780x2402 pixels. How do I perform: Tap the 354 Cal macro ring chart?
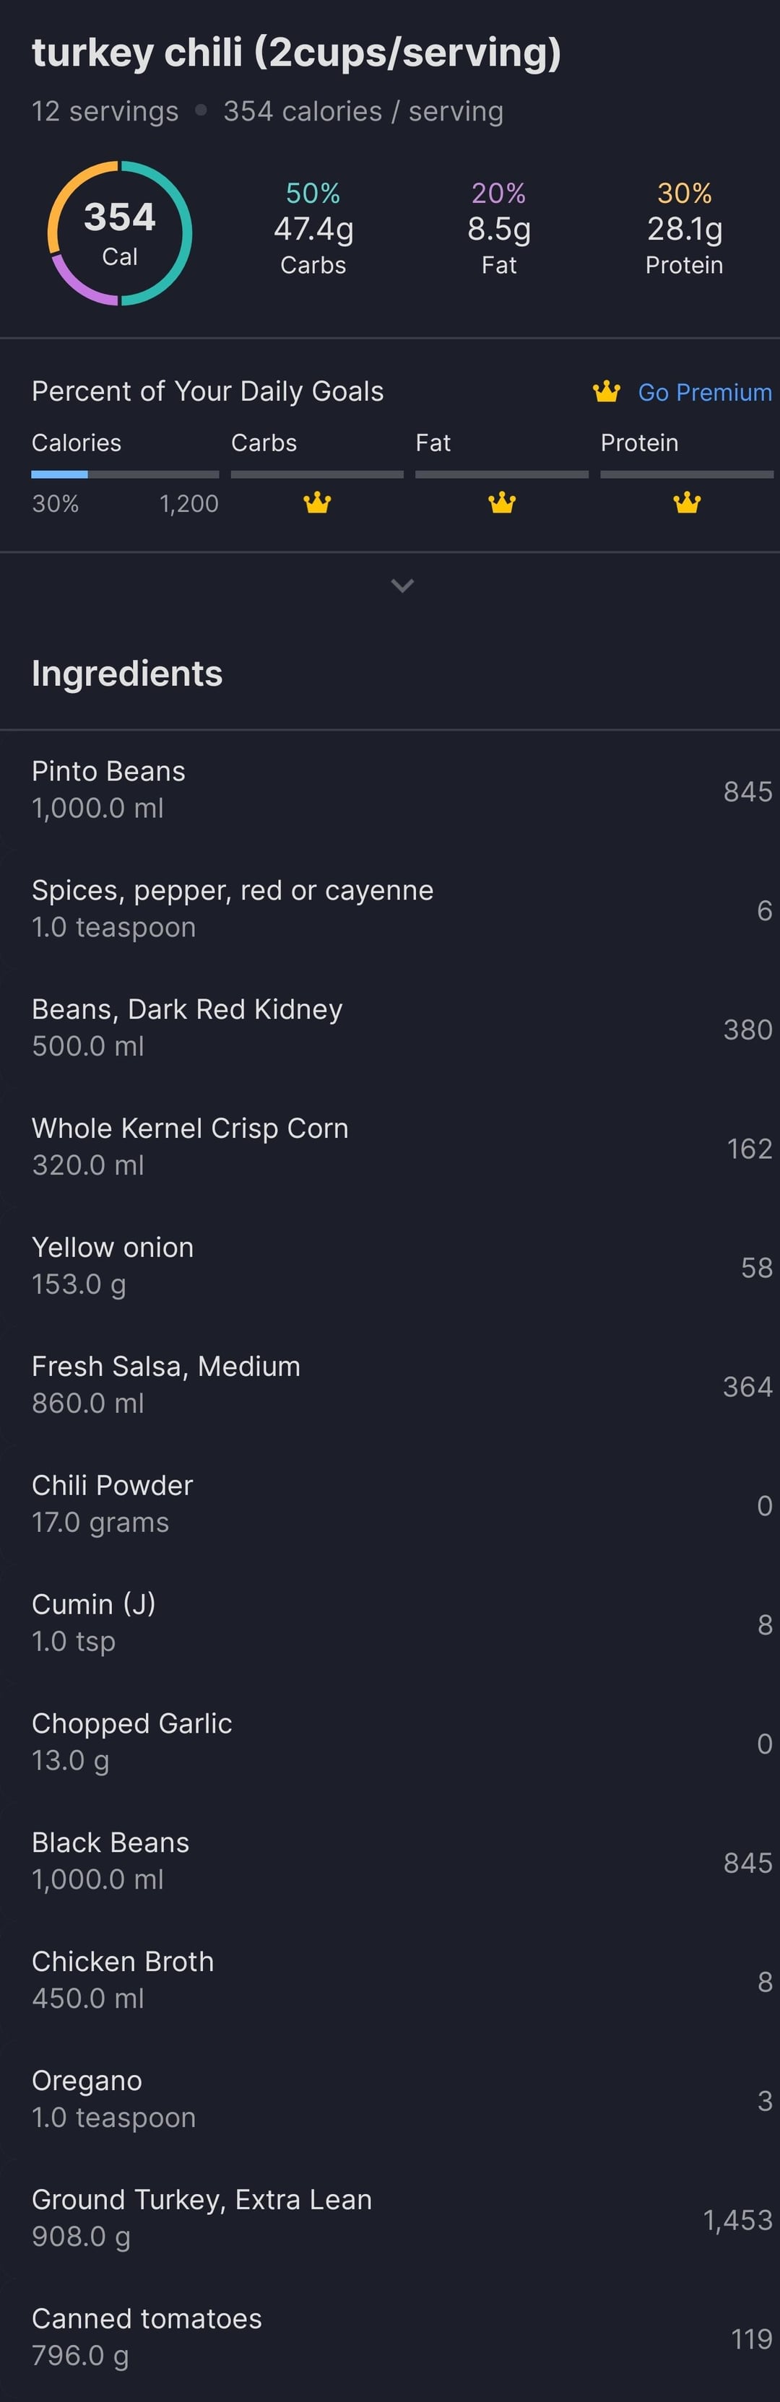(119, 233)
